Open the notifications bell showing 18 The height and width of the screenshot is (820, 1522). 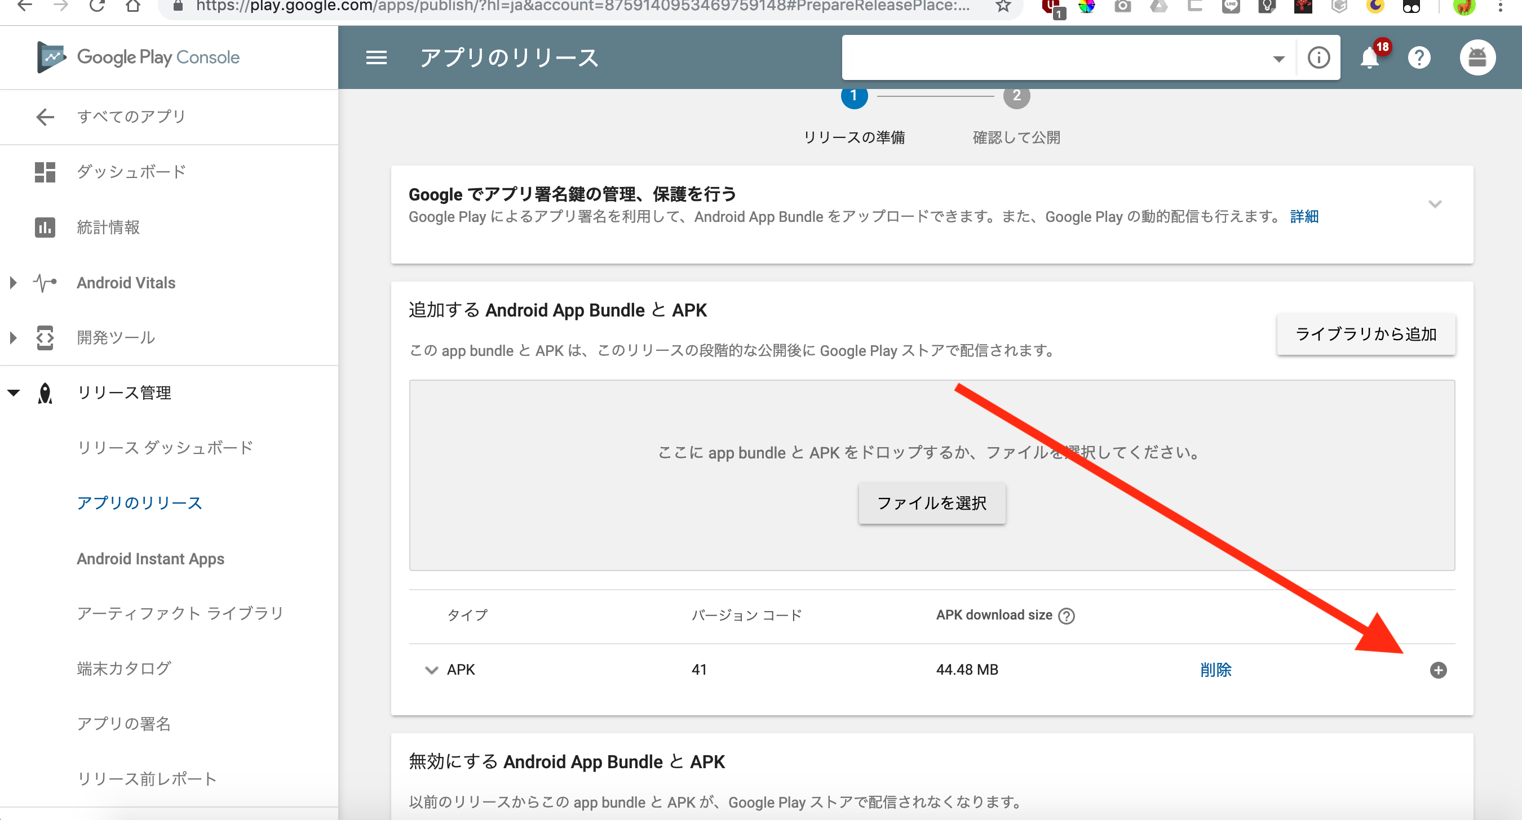point(1370,57)
